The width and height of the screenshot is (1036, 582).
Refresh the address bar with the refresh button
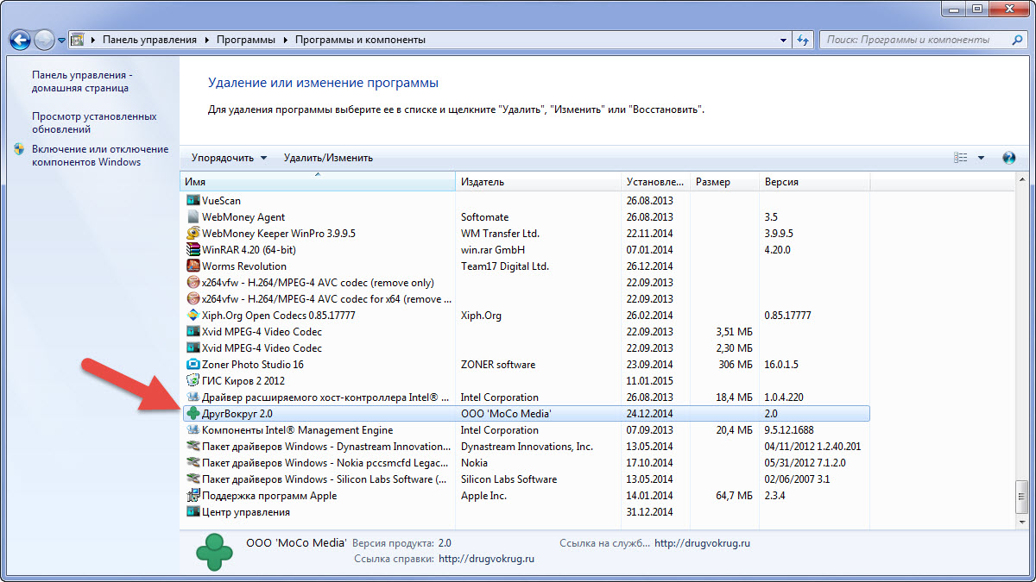tap(804, 40)
